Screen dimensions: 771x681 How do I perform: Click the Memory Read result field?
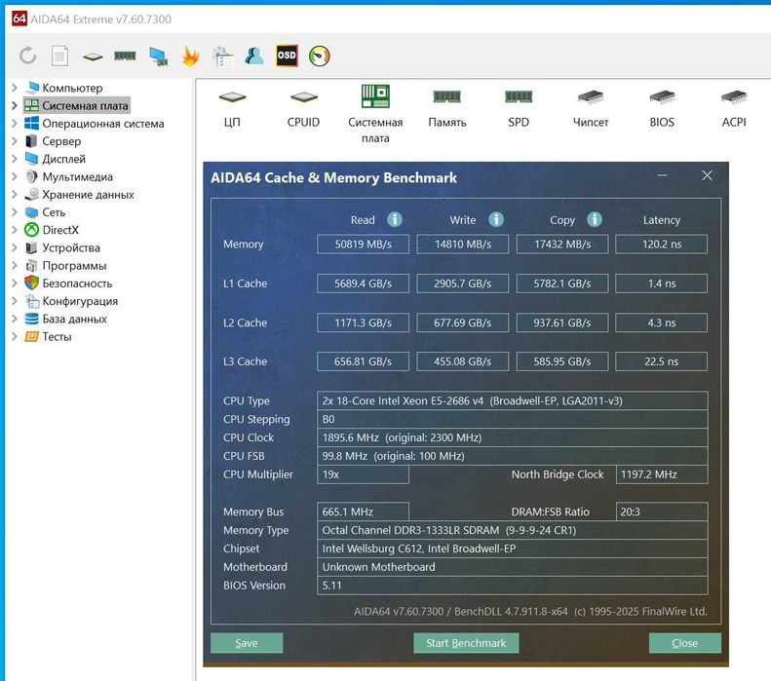click(363, 245)
